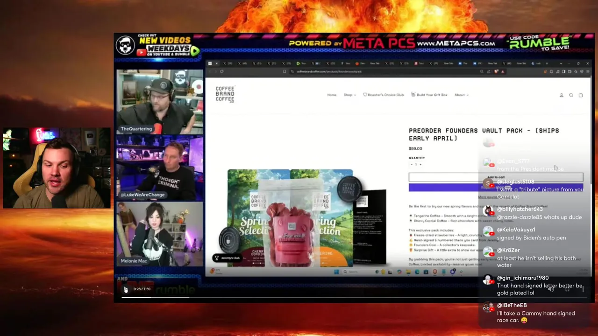Viewport: 598px width, 336px height.
Task: Increase quantity with the plus button
Action: (420, 164)
